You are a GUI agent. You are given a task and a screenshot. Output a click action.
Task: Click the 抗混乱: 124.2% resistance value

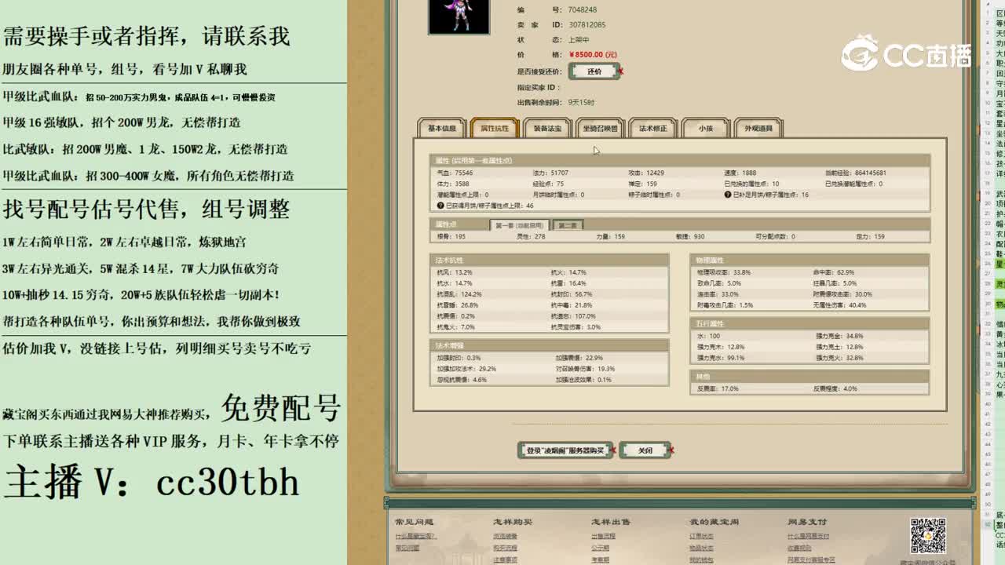pos(459,294)
